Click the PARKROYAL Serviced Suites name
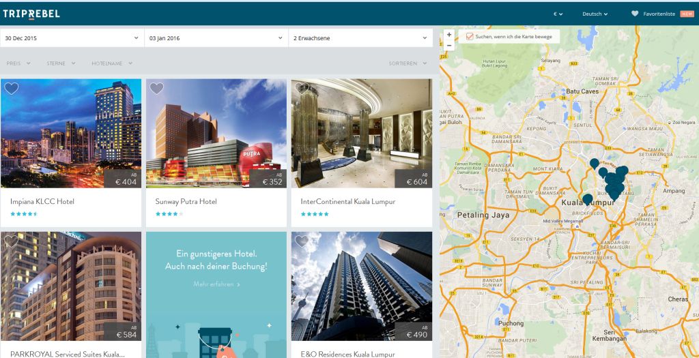 pyautogui.click(x=68, y=355)
